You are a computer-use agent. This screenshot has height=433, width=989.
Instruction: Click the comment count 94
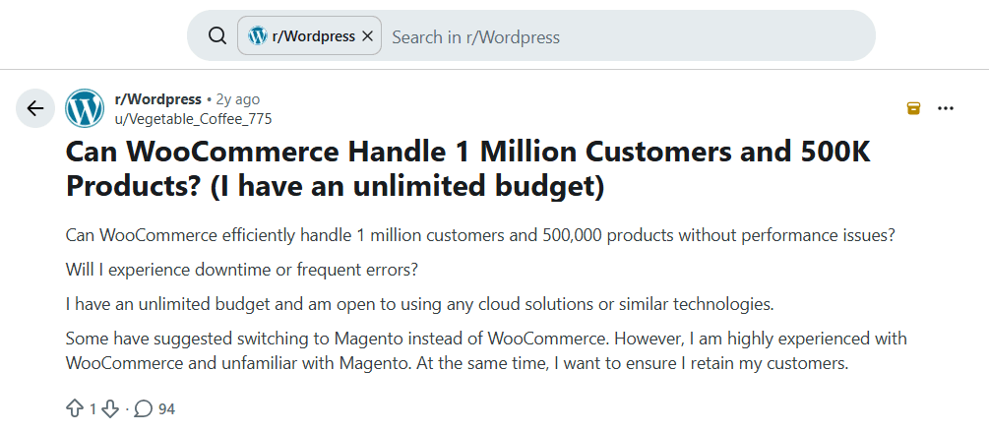click(x=166, y=409)
